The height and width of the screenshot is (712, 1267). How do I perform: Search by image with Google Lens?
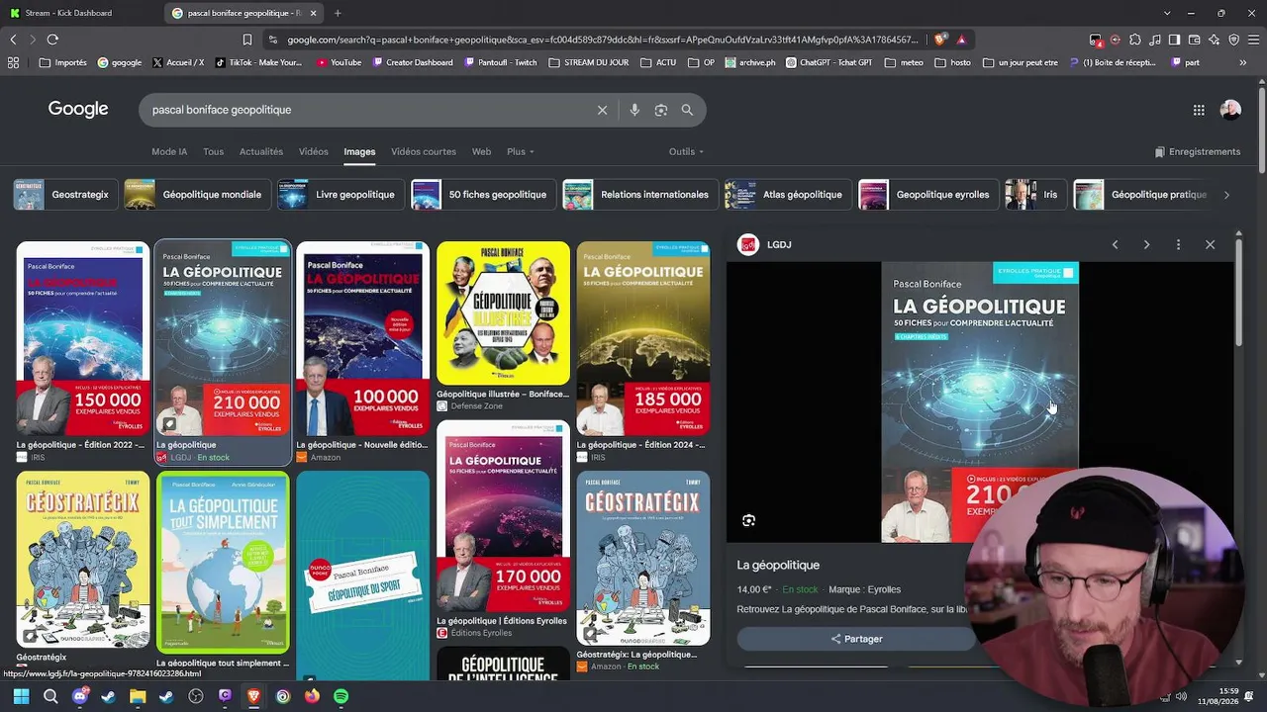[x=661, y=110]
